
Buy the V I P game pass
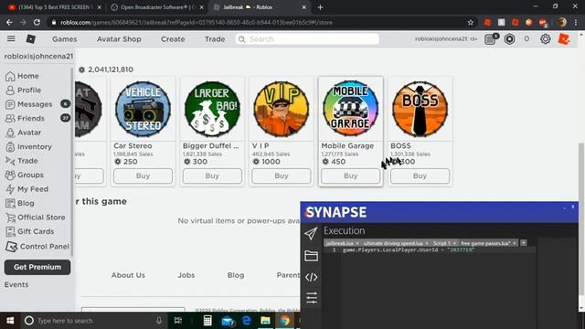[282, 175]
